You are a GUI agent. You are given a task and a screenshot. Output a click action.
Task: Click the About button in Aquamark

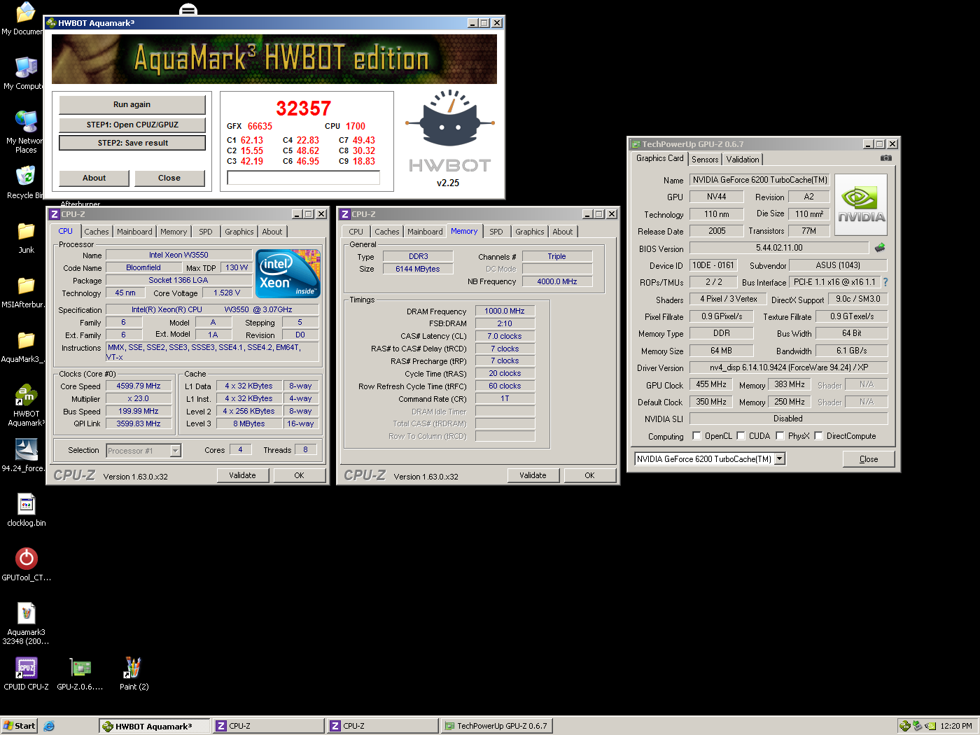pos(94,178)
